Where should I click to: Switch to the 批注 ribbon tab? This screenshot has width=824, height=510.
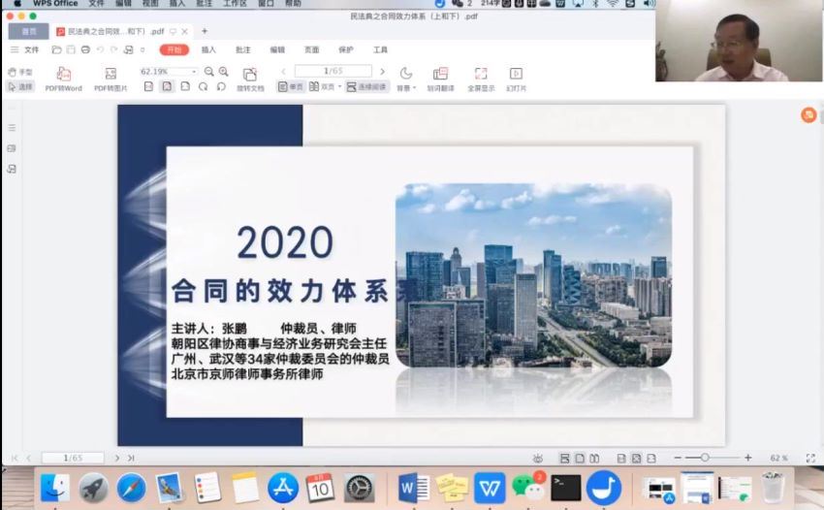[x=242, y=50]
